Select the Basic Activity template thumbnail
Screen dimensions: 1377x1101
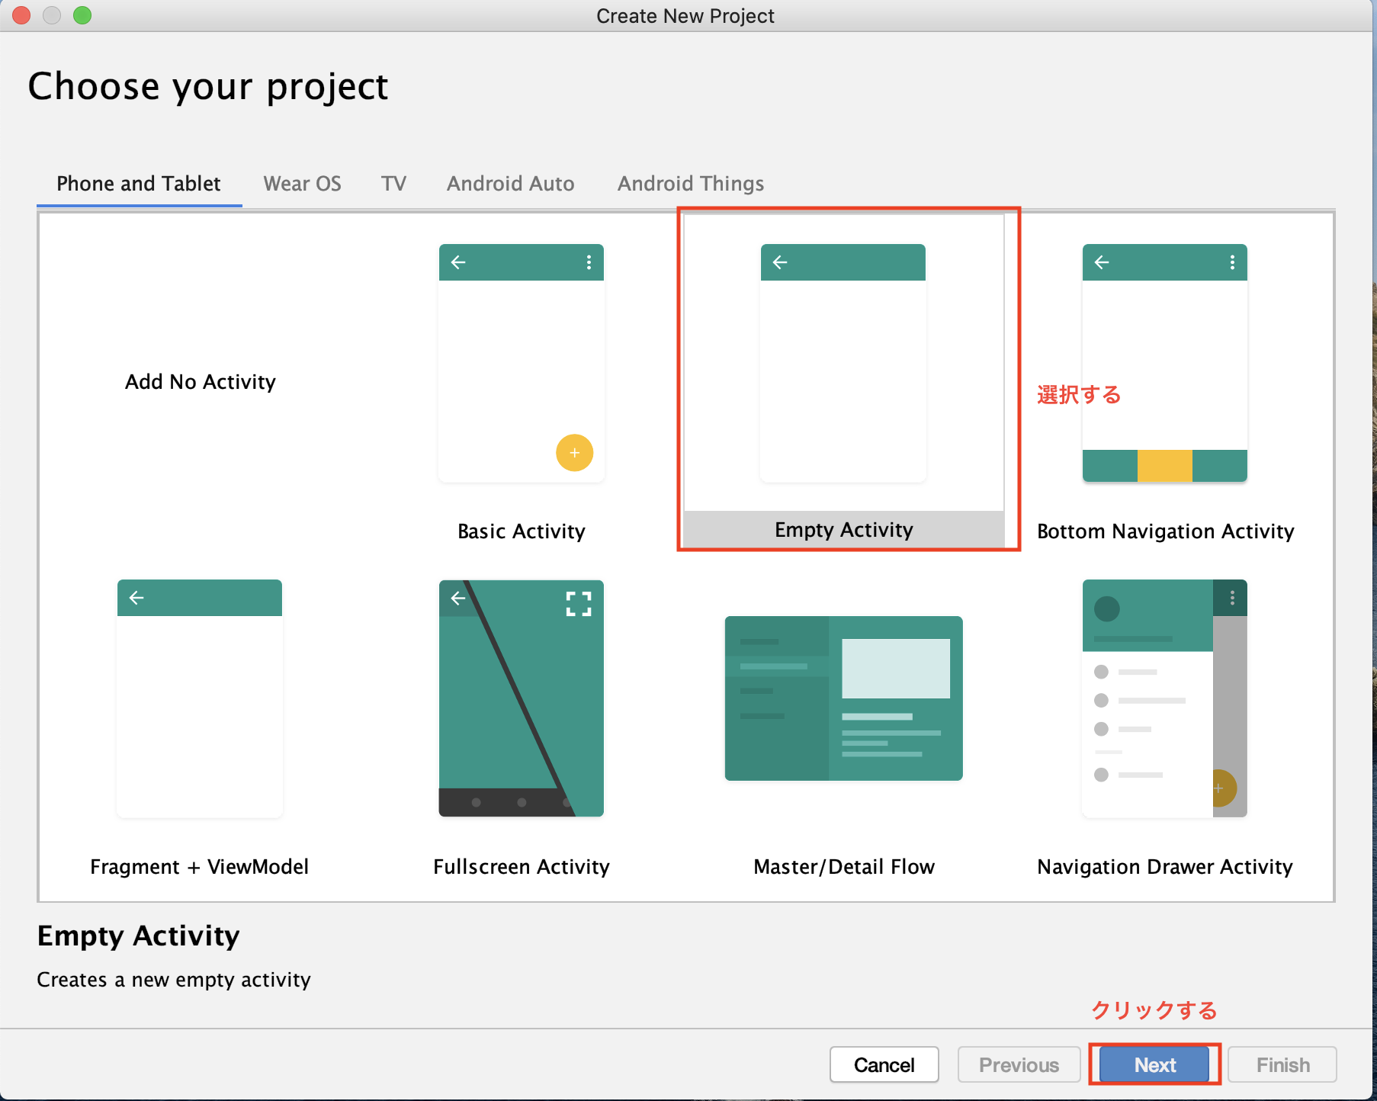[522, 363]
